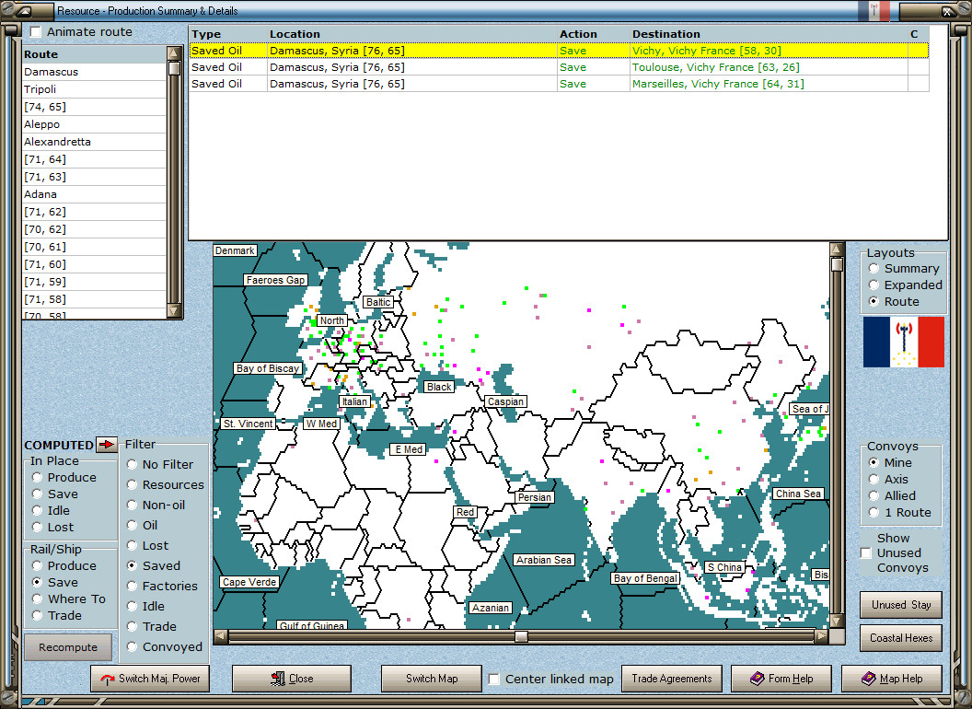Image resolution: width=972 pixels, height=709 pixels.
Task: Click the Vichy France flag image
Action: tap(904, 343)
